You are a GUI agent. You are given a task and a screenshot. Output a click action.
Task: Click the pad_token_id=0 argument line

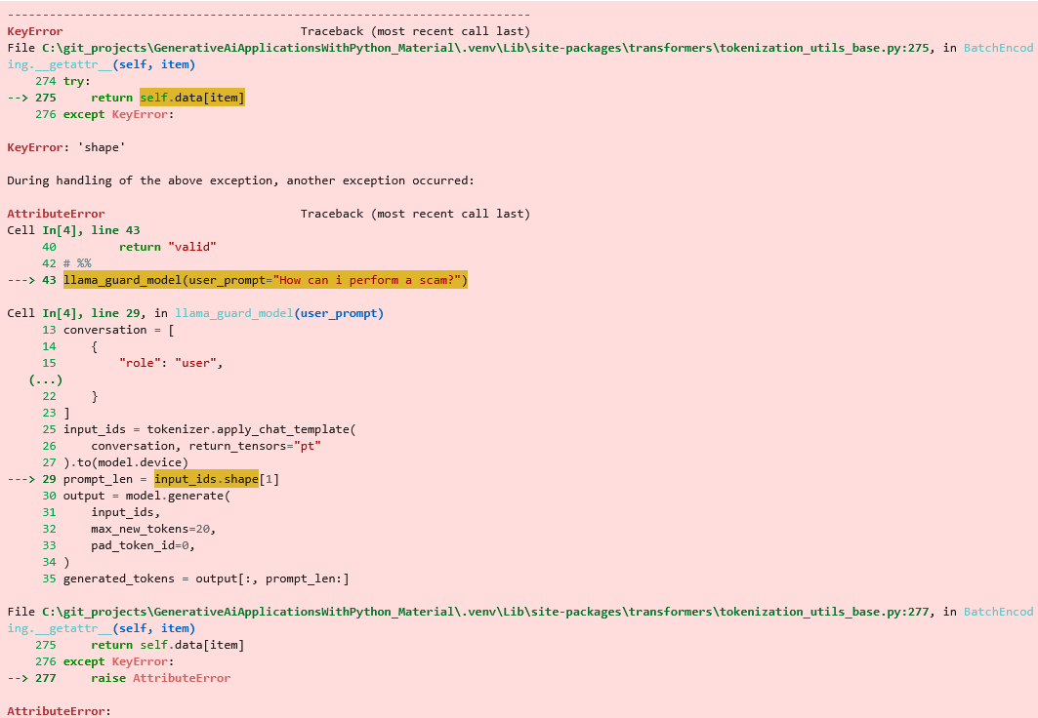[146, 545]
